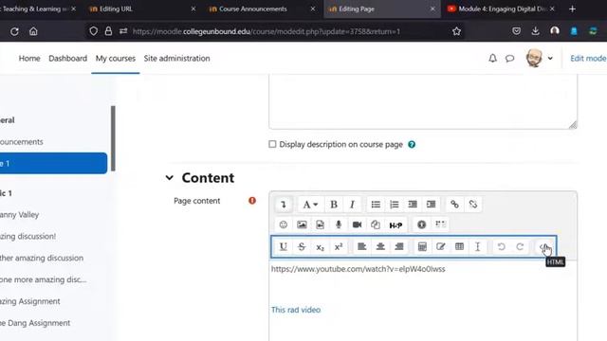Align text to the left
This screenshot has width=607, height=341.
point(362,246)
